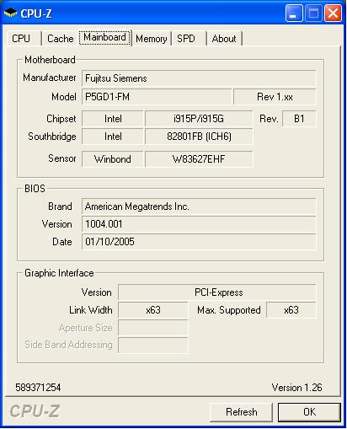This screenshot has width=347, height=429.
Task: Click the empty Aperture Size field
Action: point(153,328)
